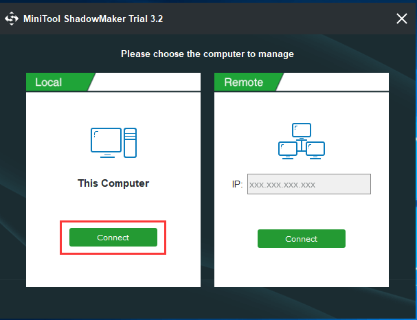This screenshot has width=417, height=320.
Task: Click the top monitor in network icon
Action: pyautogui.click(x=302, y=130)
